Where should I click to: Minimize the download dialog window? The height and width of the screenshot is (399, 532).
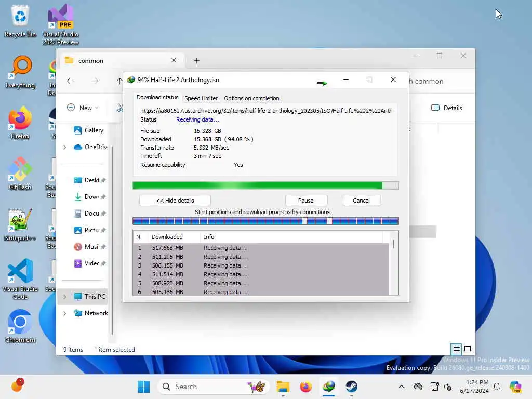pyautogui.click(x=345, y=79)
